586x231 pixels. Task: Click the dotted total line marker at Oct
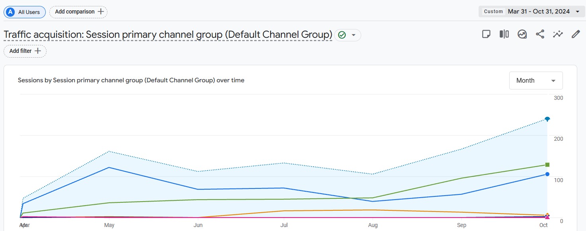547,119
